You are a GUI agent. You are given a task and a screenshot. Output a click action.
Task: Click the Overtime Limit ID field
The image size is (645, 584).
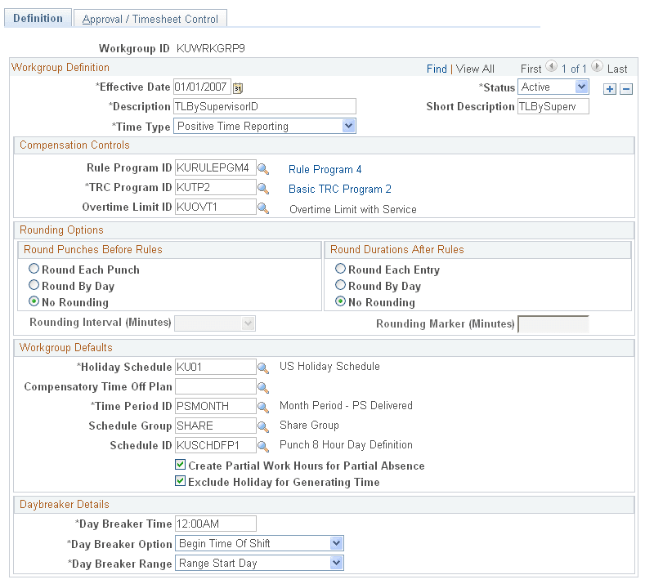pos(216,207)
